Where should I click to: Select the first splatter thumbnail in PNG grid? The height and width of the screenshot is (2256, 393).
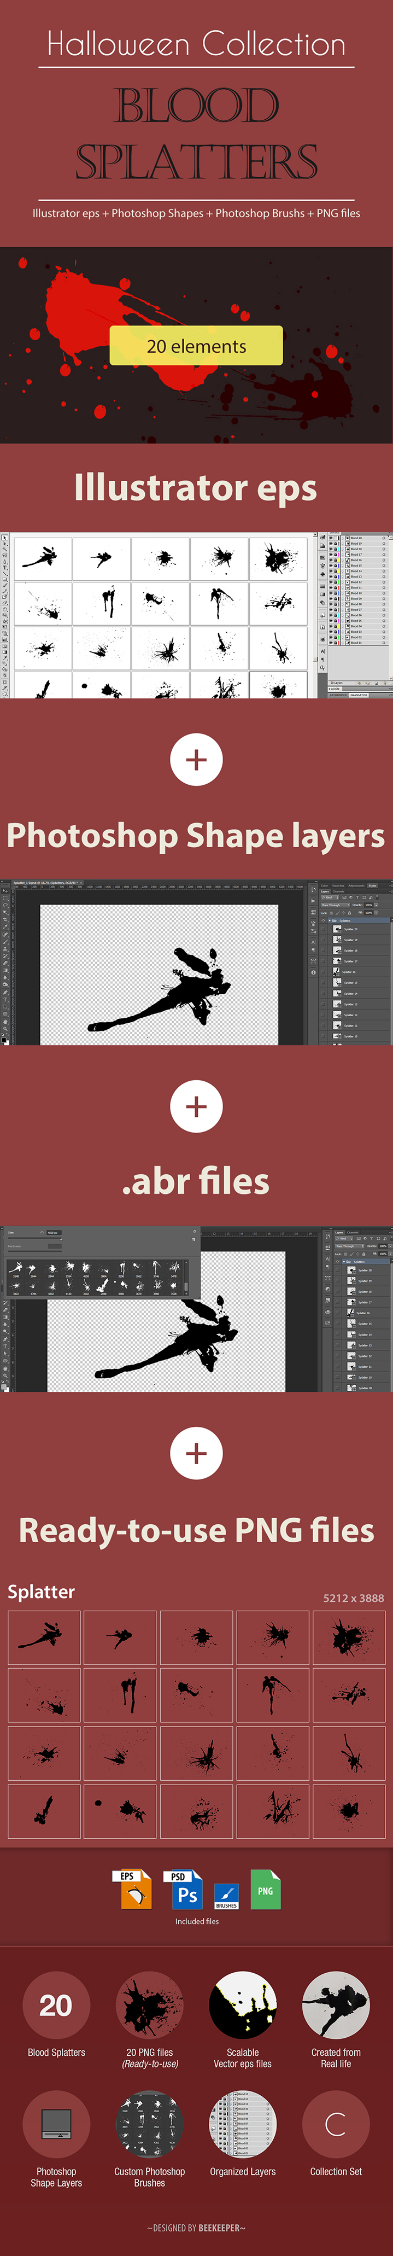tap(45, 1637)
